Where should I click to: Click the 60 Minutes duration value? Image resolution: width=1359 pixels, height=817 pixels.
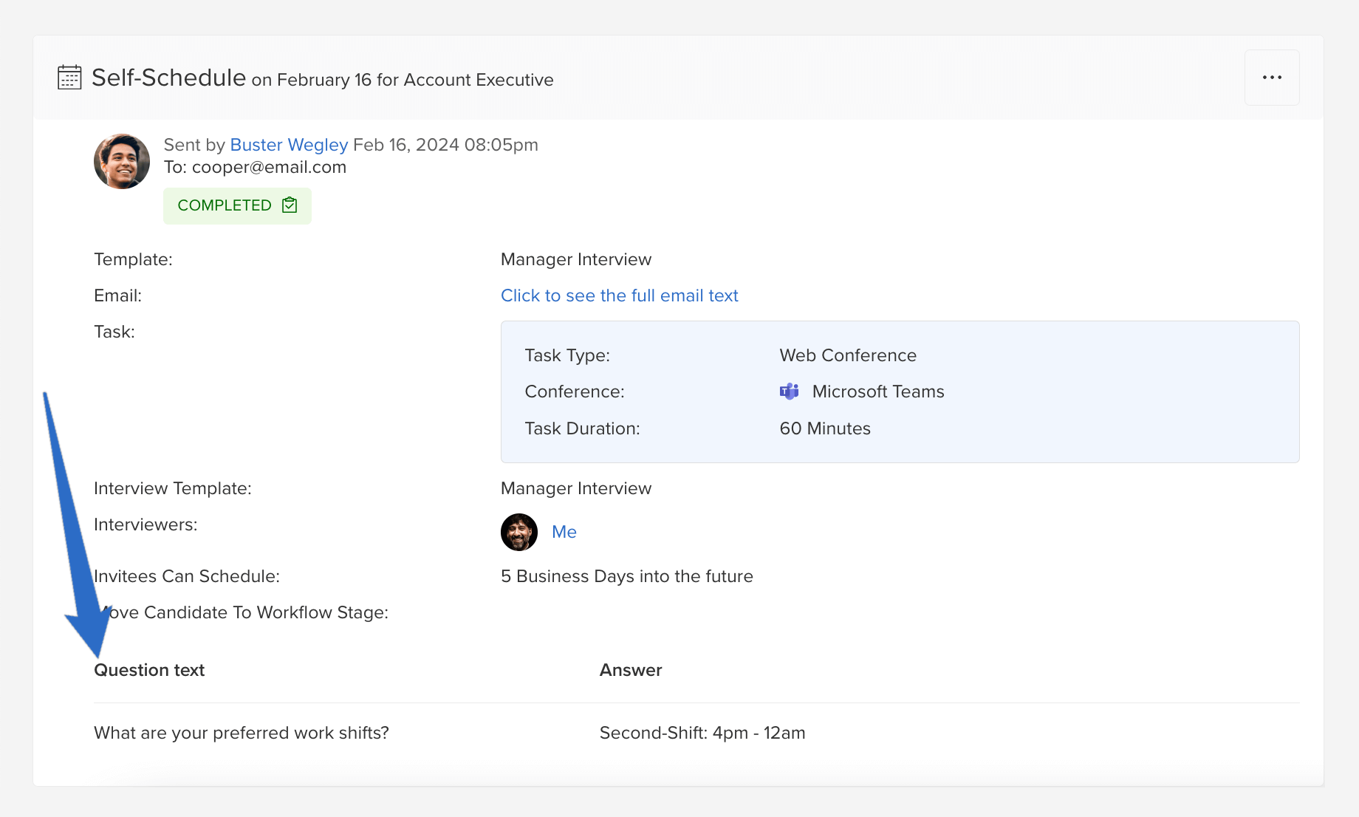(824, 428)
